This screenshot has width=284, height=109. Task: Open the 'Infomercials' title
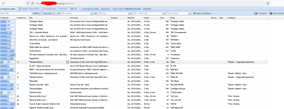coord(35,92)
